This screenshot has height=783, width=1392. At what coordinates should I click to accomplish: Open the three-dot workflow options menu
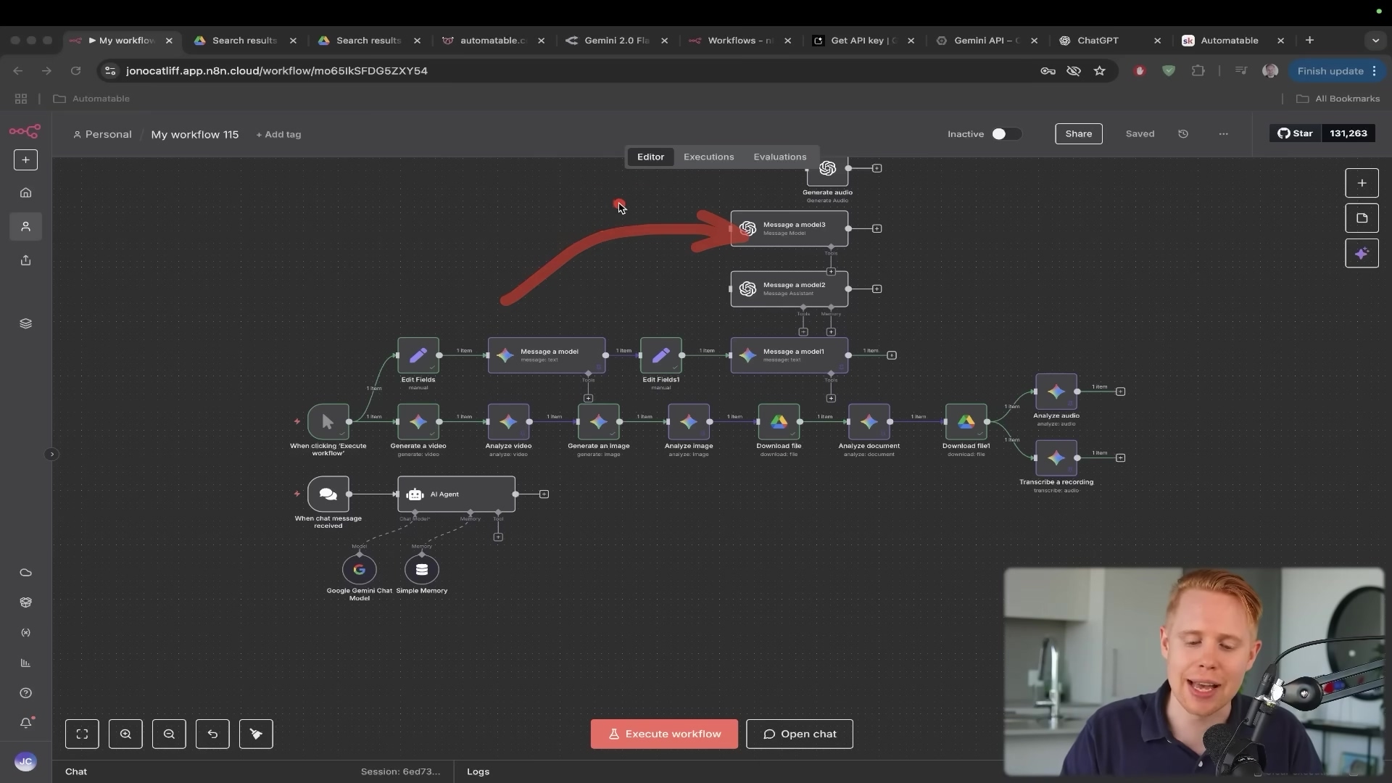click(1223, 134)
